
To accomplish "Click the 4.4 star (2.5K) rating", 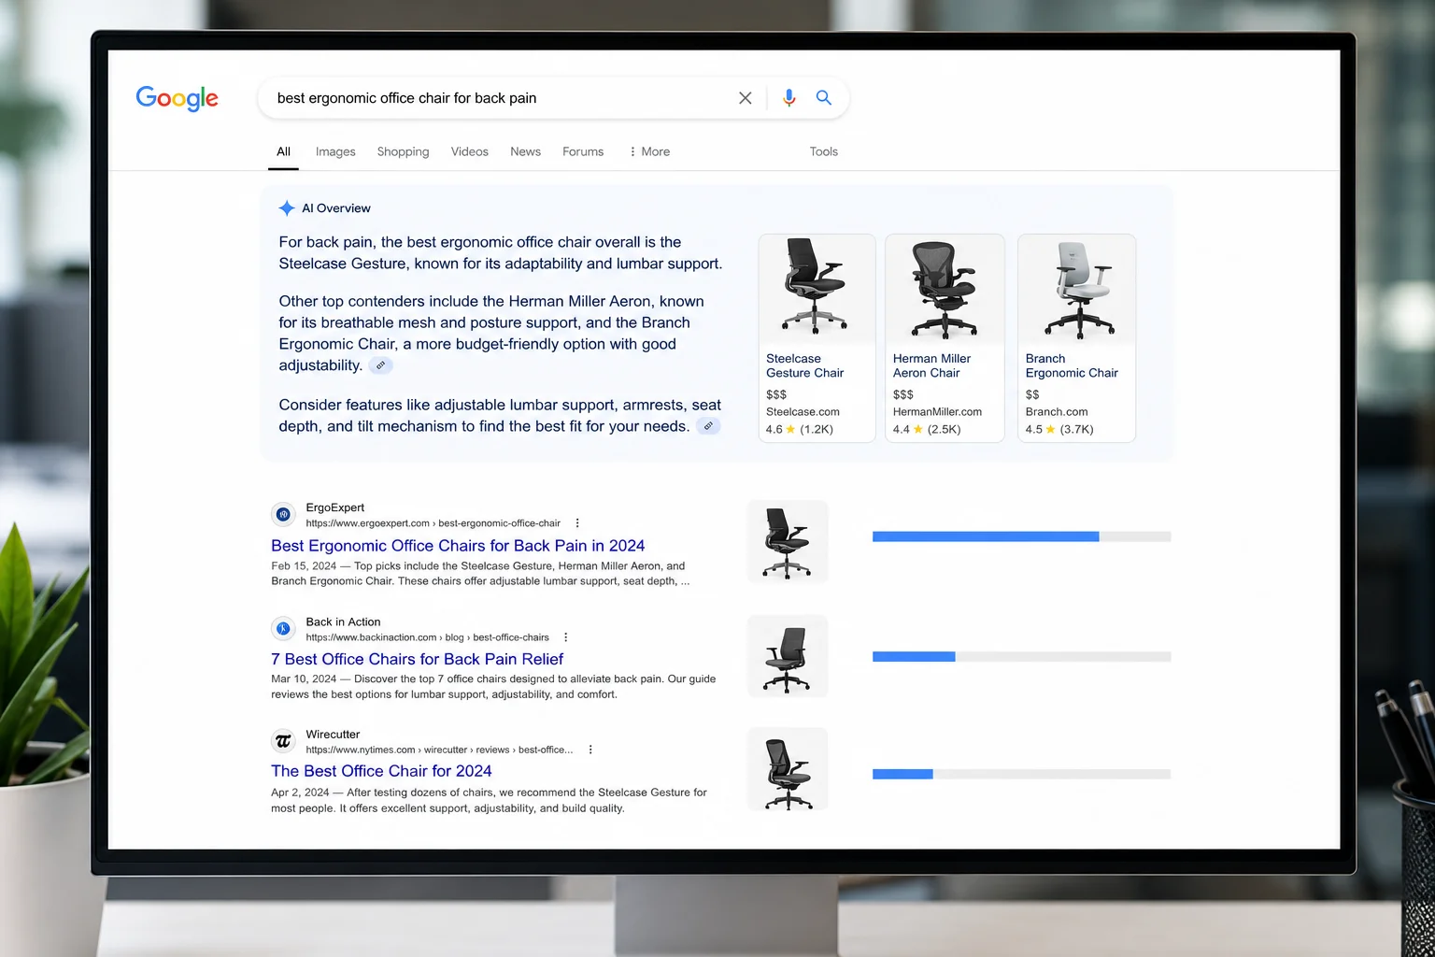I will [927, 430].
